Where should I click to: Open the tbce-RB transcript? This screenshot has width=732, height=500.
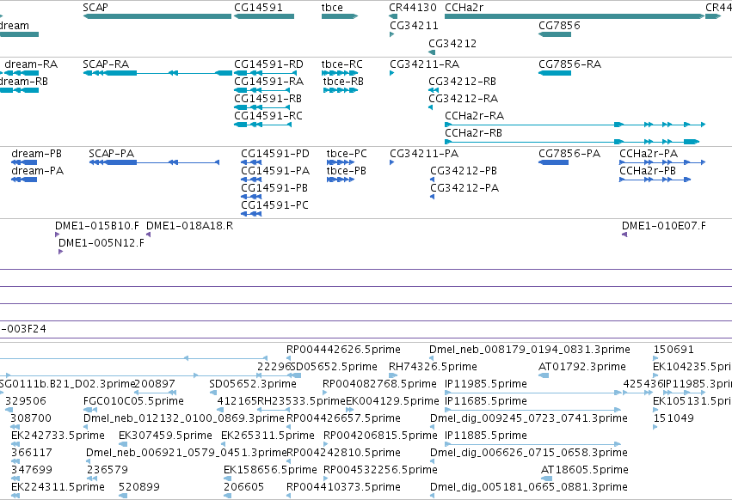click(341, 90)
